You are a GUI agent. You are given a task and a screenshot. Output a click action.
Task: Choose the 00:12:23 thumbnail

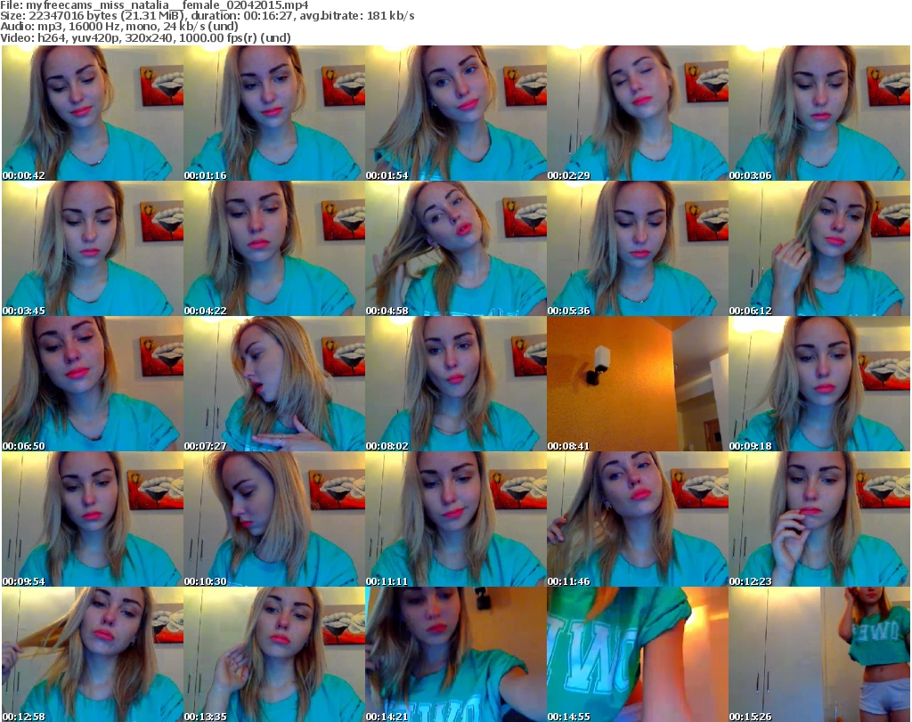pyautogui.click(x=819, y=519)
